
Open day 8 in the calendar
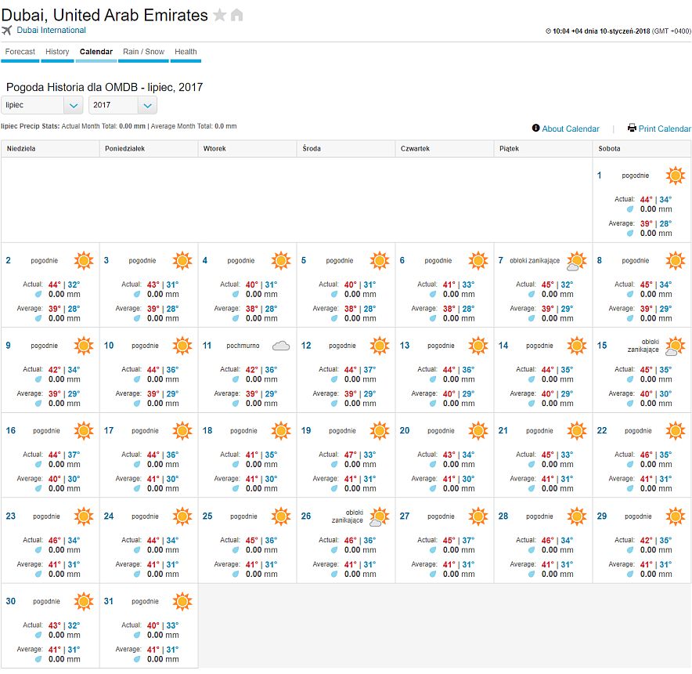pyautogui.click(x=600, y=260)
